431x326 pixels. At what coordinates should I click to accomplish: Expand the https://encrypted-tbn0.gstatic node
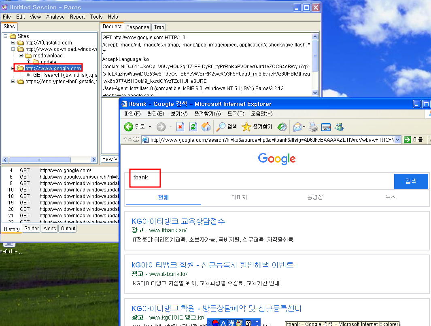pyautogui.click(x=13, y=82)
